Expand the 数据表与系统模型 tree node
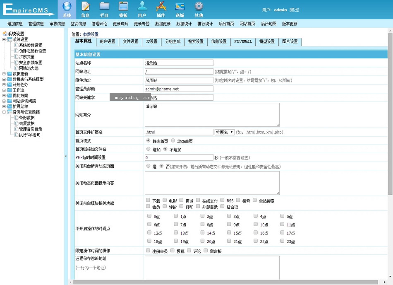This screenshot has width=393, height=285. 4,79
